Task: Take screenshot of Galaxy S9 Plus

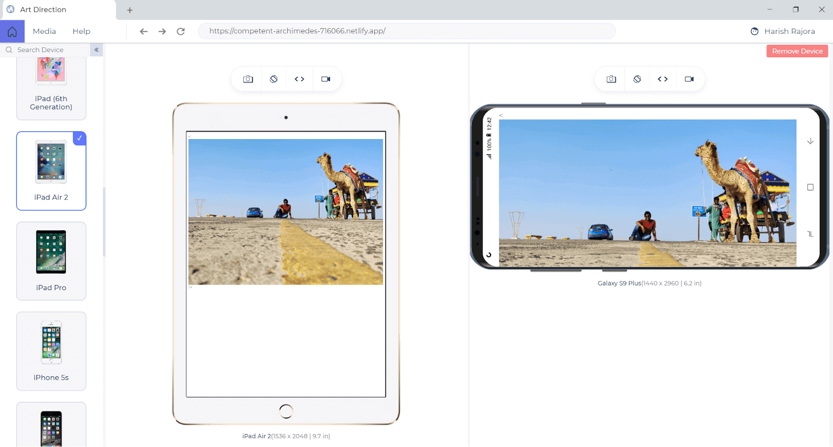Action: tap(611, 79)
